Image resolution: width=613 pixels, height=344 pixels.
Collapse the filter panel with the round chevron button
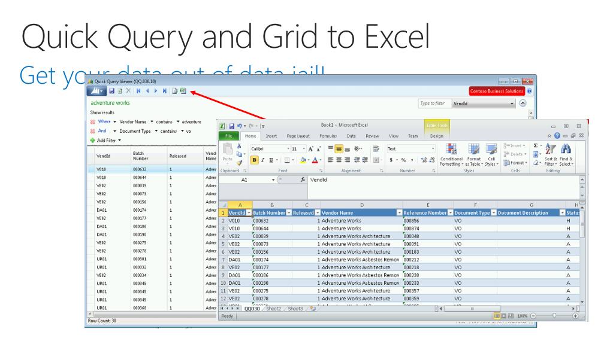[523, 103]
